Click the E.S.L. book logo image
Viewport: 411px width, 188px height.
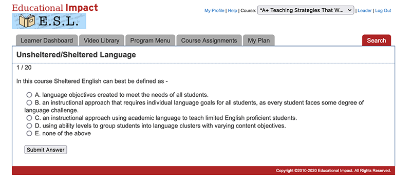pyautogui.click(x=49, y=21)
